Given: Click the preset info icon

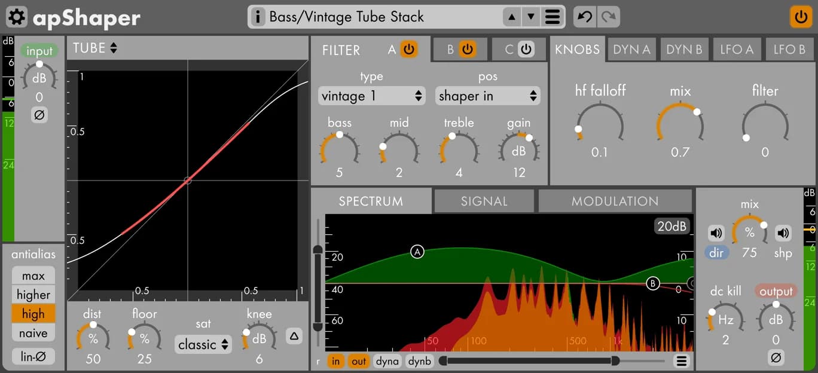Looking at the screenshot, I should coord(258,17).
